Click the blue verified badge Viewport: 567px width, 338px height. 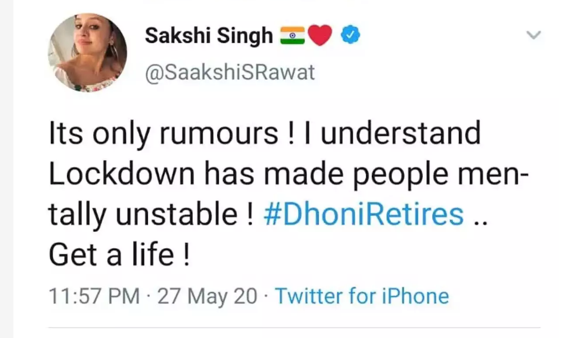tap(351, 36)
